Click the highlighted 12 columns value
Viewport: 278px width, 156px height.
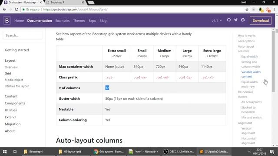point(107,88)
